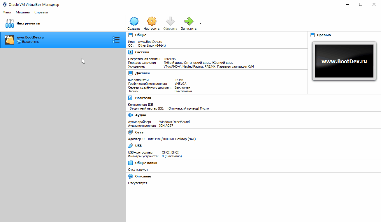The height and width of the screenshot is (222, 381).
Task: Click the greyed Сбросить arrow icon
Action: (x=170, y=21)
